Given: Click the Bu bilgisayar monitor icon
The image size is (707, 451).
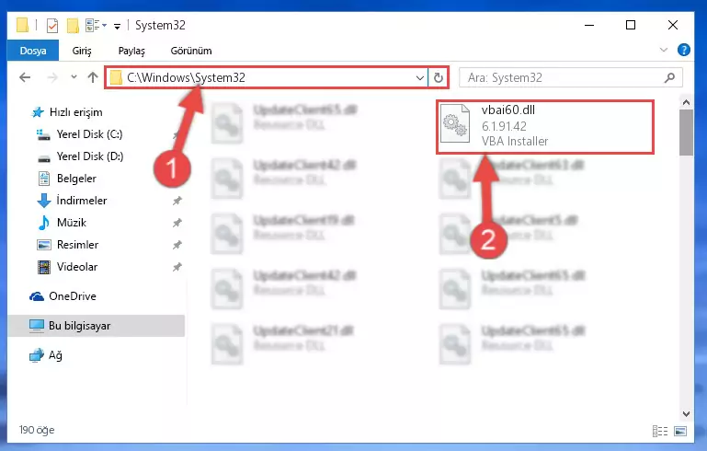Looking at the screenshot, I should [x=36, y=326].
